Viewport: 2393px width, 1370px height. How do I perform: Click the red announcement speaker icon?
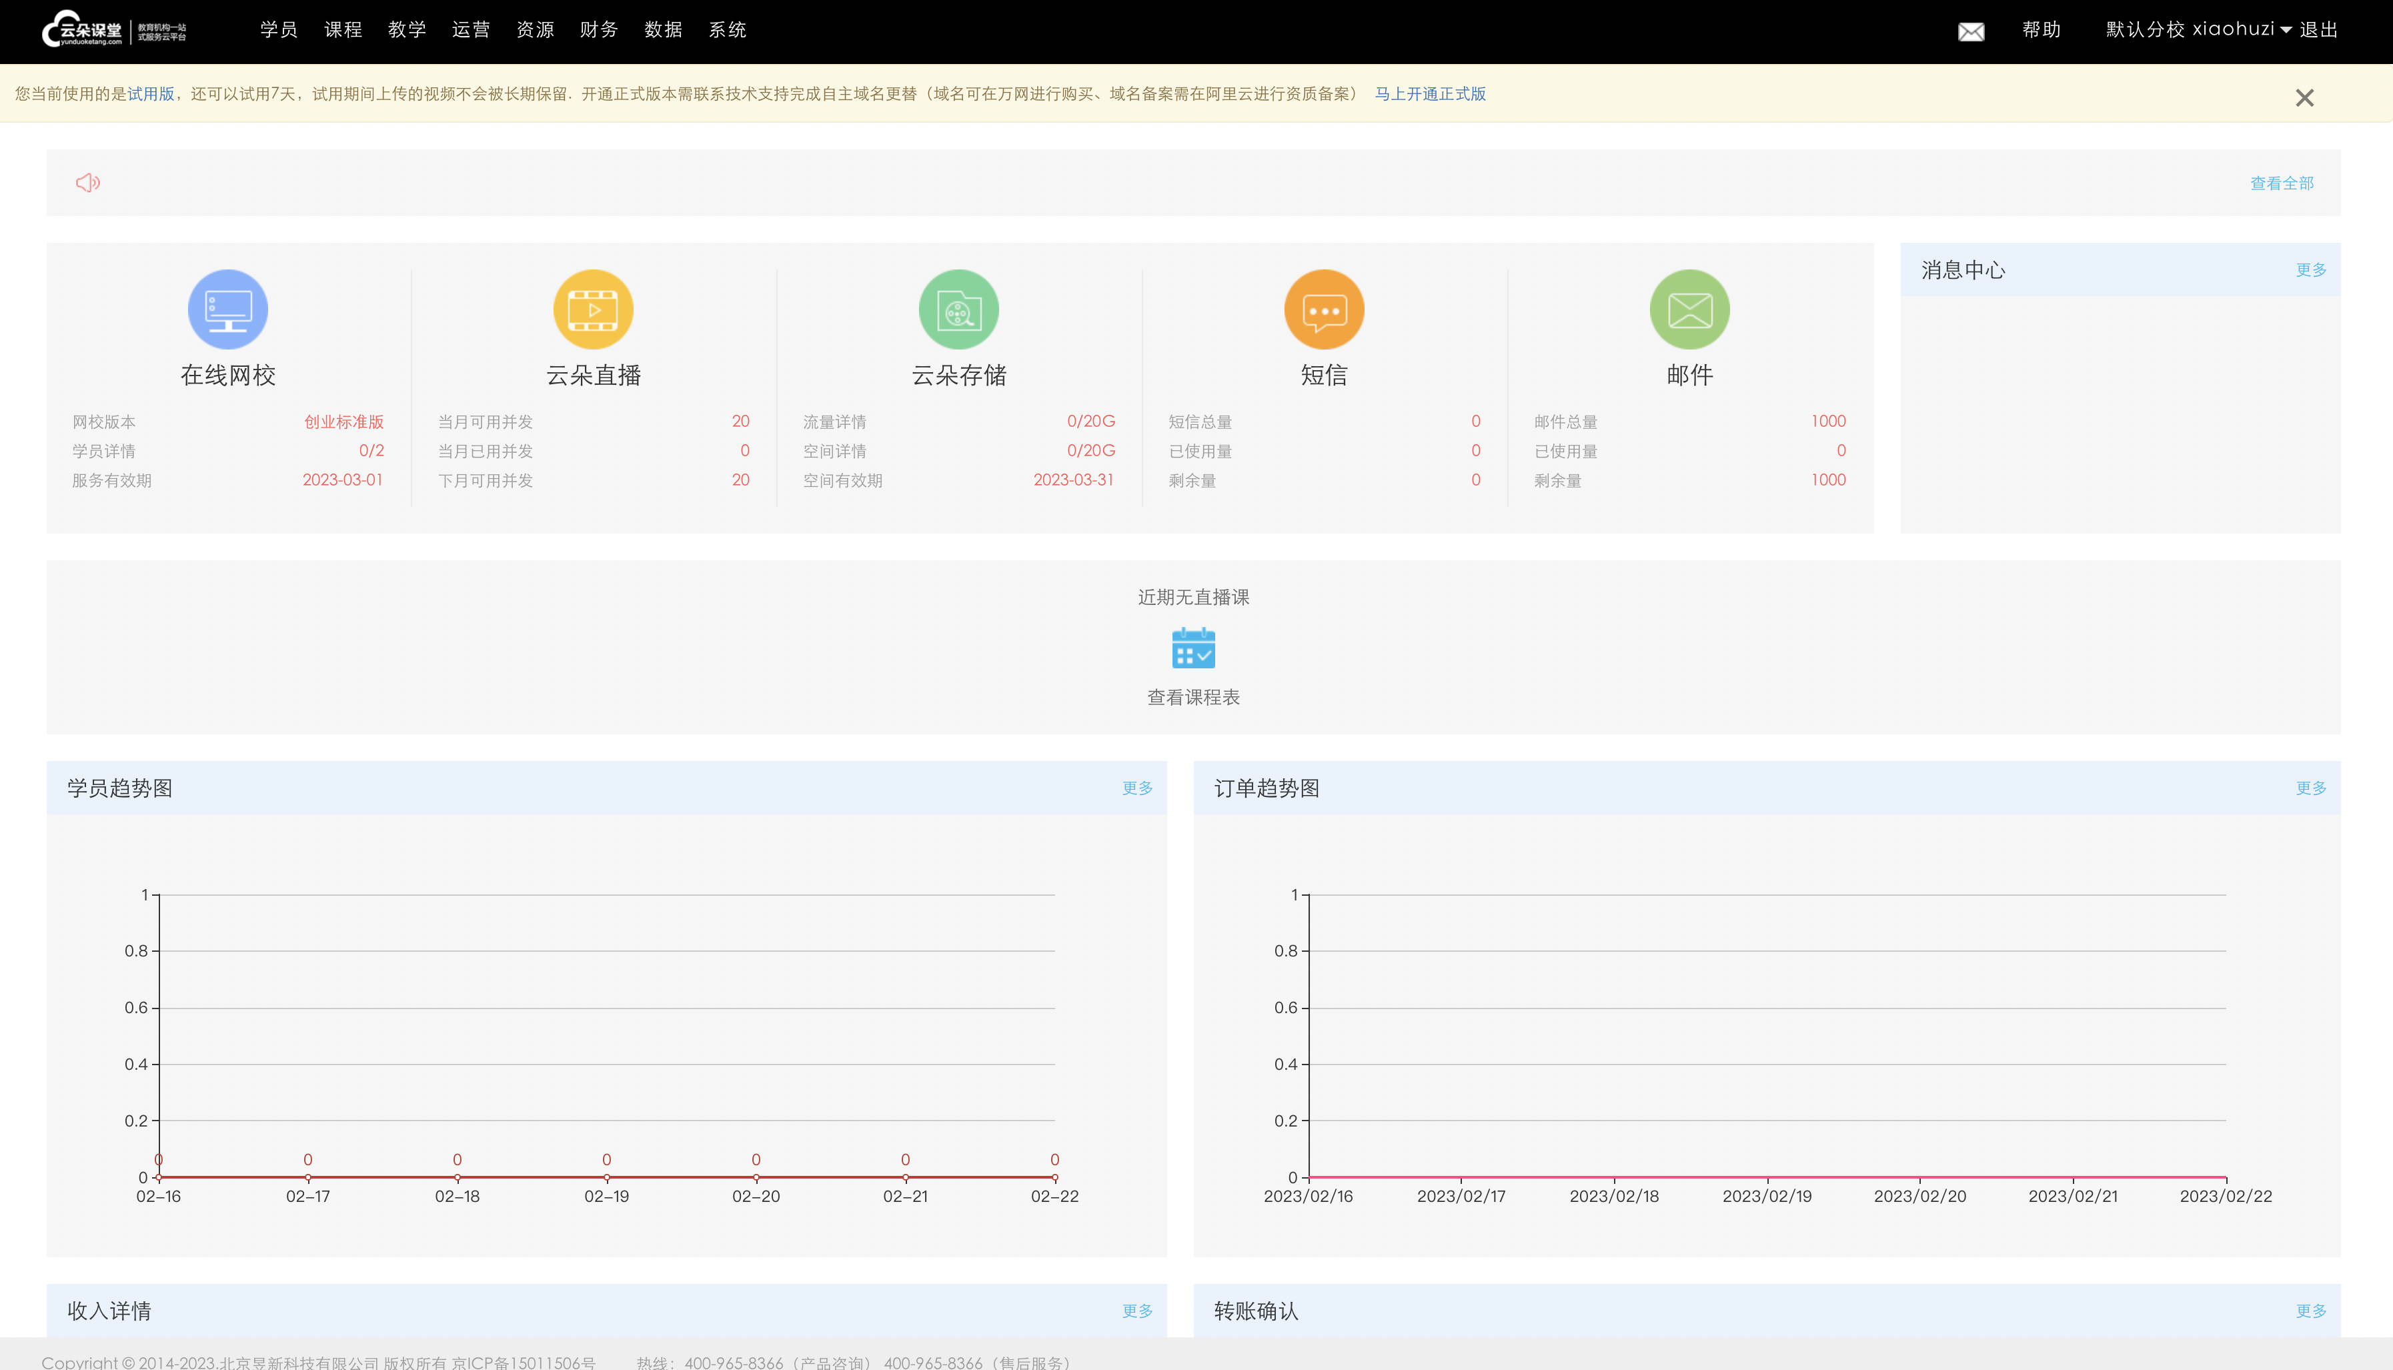[87, 183]
